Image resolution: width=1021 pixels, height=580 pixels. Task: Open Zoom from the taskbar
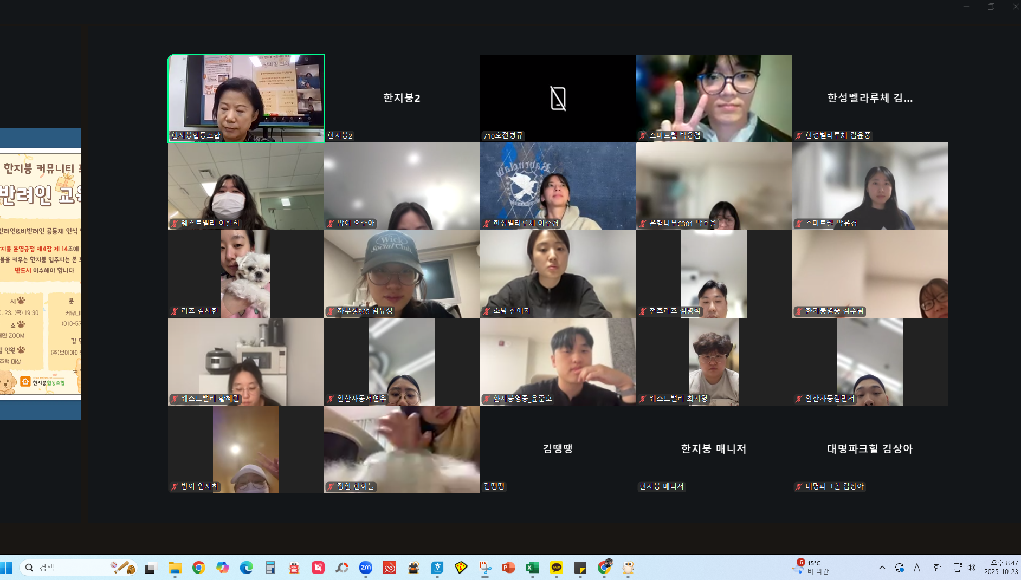click(x=366, y=567)
